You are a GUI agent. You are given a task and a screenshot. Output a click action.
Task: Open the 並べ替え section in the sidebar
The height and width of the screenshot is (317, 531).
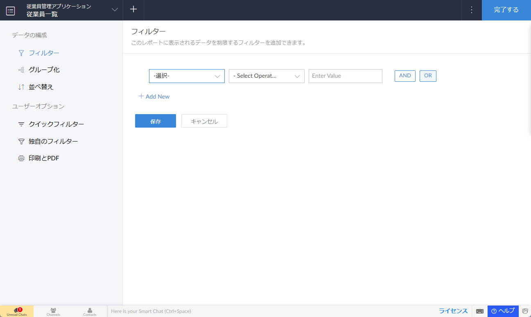pos(41,87)
